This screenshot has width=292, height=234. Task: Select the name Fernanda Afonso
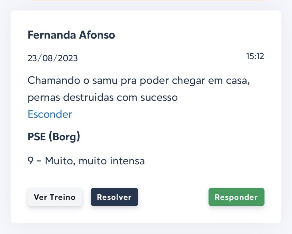pyautogui.click(x=71, y=35)
